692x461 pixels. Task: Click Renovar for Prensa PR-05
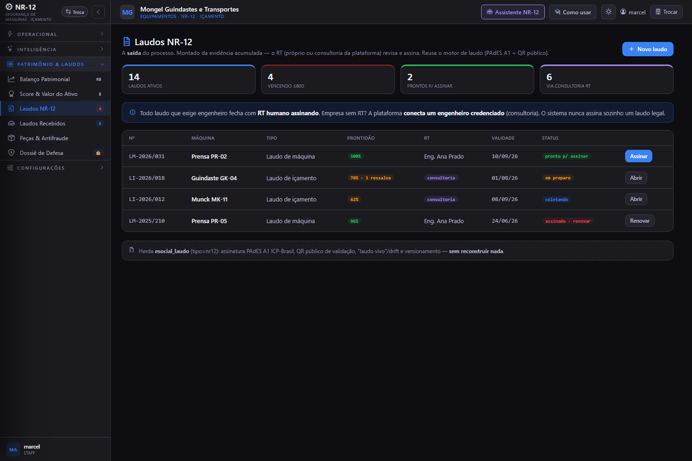click(639, 221)
